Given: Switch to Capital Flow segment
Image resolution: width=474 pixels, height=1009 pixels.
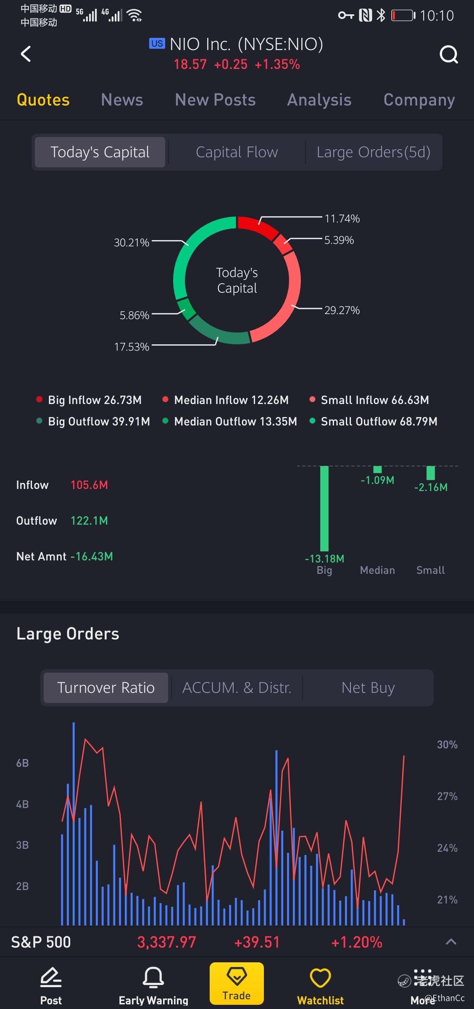Looking at the screenshot, I should coord(237,152).
